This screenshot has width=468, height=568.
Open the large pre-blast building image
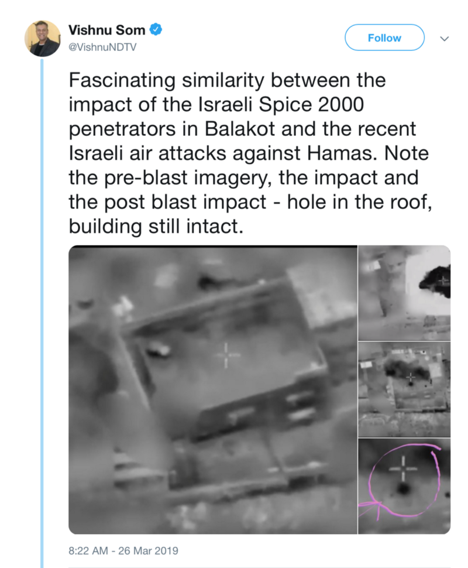213,389
